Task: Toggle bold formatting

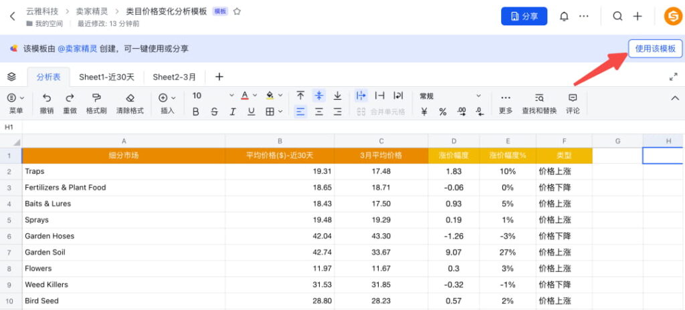Action: [196, 112]
